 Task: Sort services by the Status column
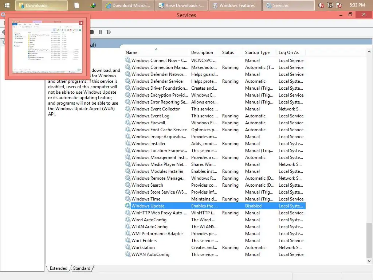pyautogui.click(x=232, y=52)
